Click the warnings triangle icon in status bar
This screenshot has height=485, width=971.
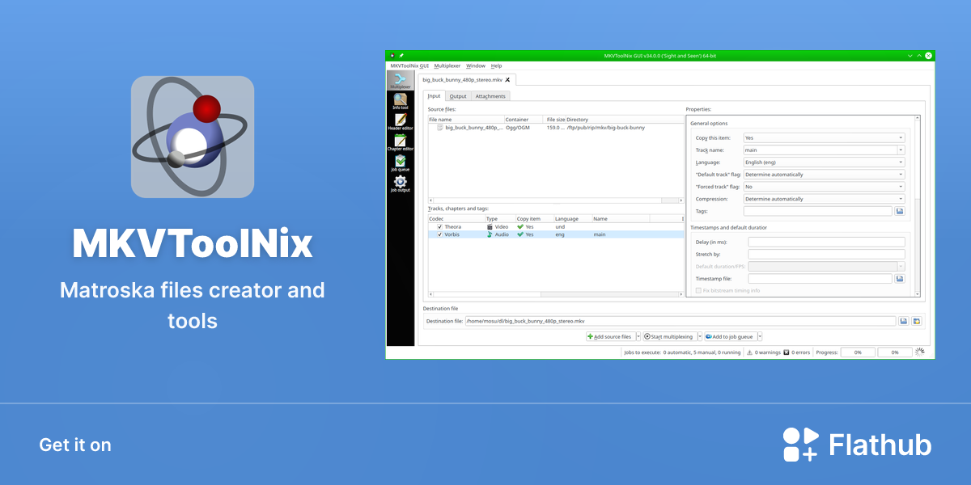[x=749, y=352]
